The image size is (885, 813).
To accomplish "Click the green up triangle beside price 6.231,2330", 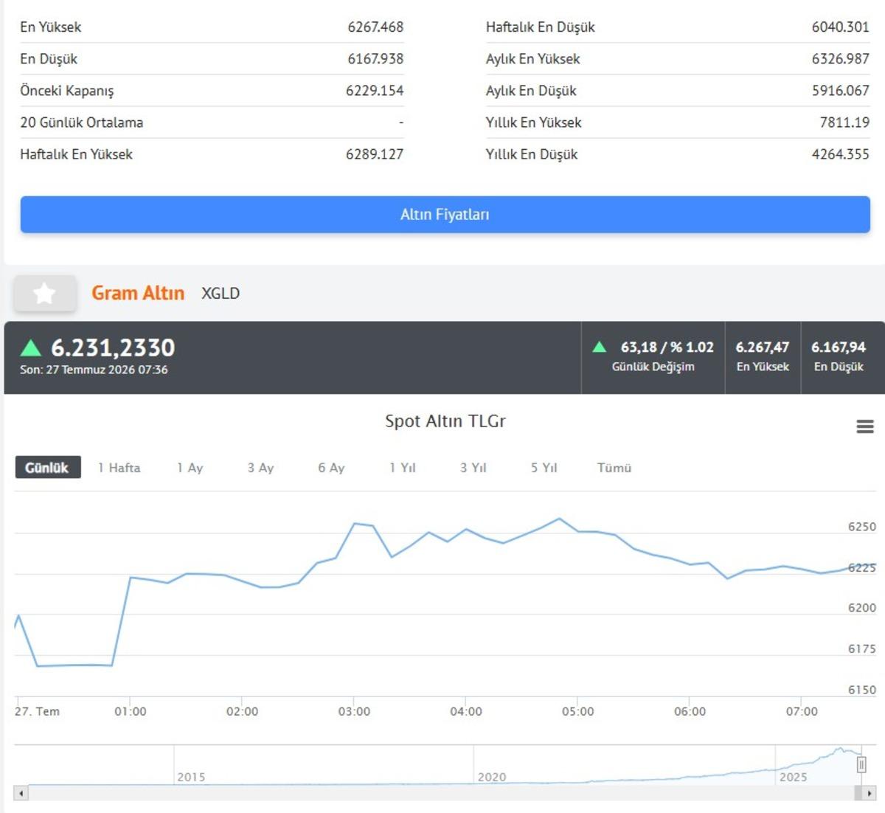I will click(x=31, y=347).
